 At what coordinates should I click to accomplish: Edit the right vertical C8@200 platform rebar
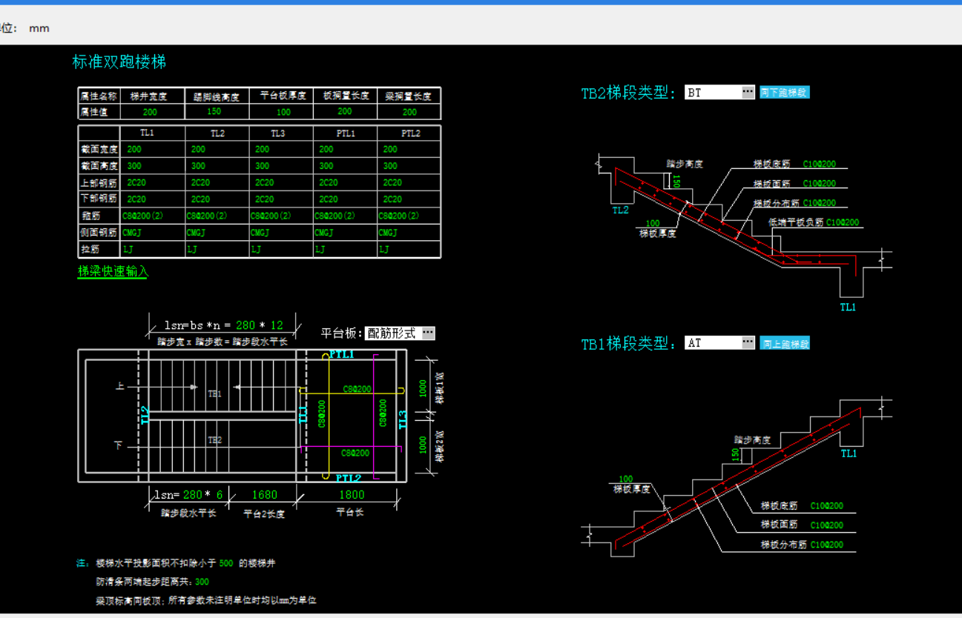click(x=383, y=413)
